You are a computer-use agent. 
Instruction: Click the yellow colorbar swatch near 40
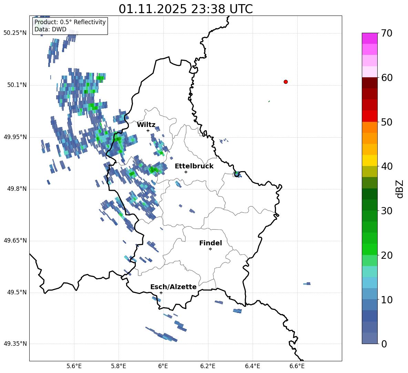tap(369, 160)
